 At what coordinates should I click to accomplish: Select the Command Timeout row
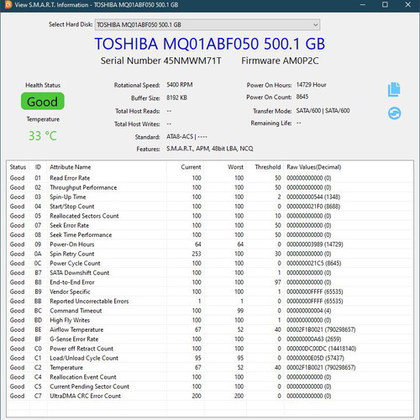[x=210, y=311]
